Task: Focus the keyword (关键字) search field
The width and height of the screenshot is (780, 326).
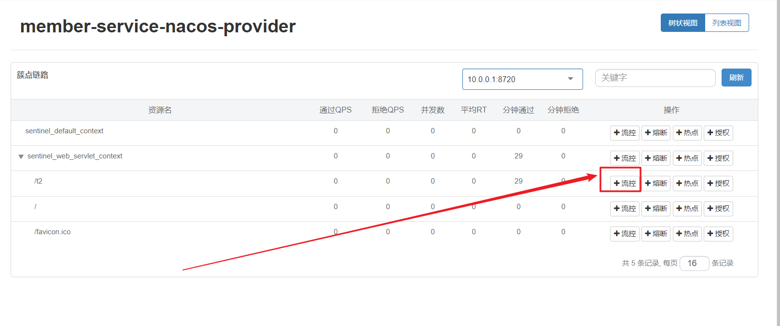Action: [655, 78]
